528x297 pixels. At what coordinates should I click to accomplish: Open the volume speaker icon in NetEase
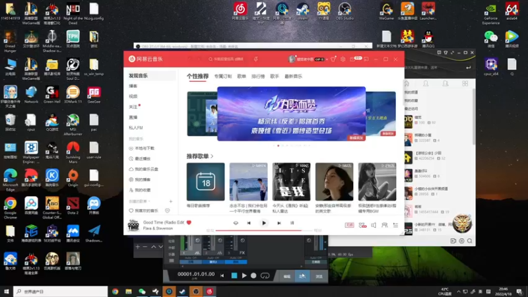[374, 225]
